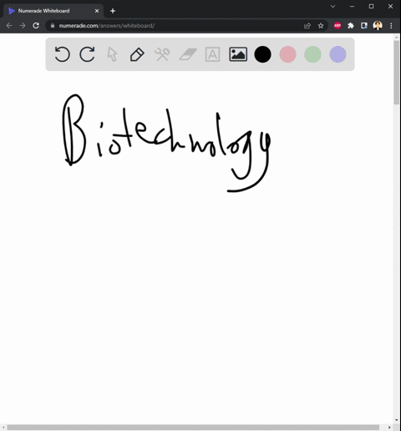
Task: Go forward to the next page
Action: 23,26
